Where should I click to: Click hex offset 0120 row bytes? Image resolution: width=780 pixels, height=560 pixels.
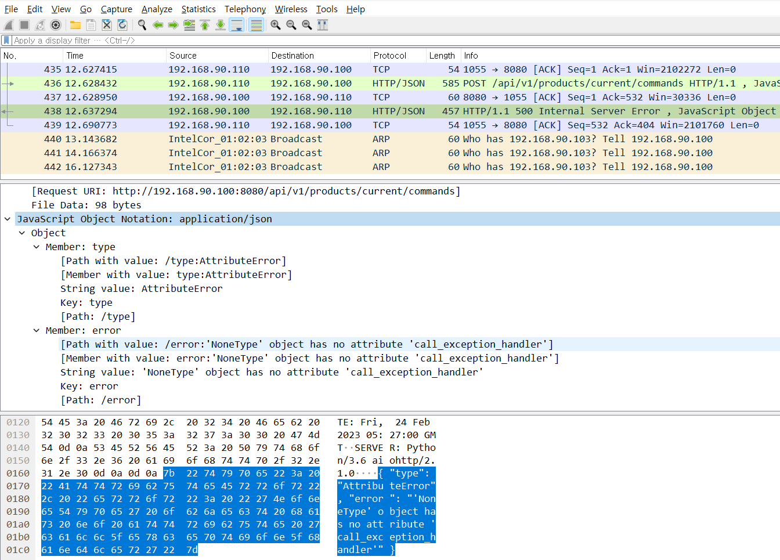point(180,422)
